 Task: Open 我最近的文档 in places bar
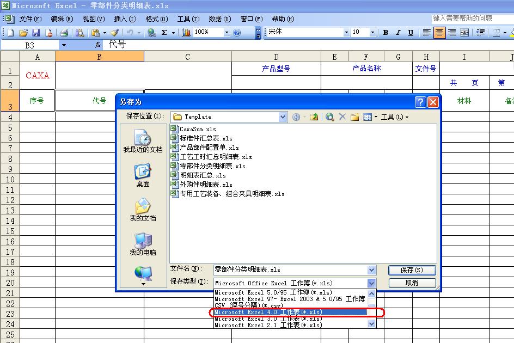[143, 142]
